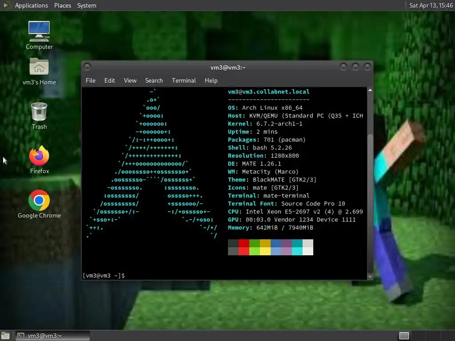Open the System menu
Image resolution: width=455 pixels, height=341 pixels.
point(87,5)
